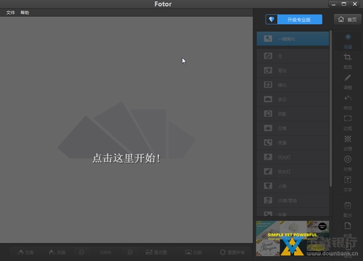
Task: Select the 阴影 shade scene
Action: (293, 114)
